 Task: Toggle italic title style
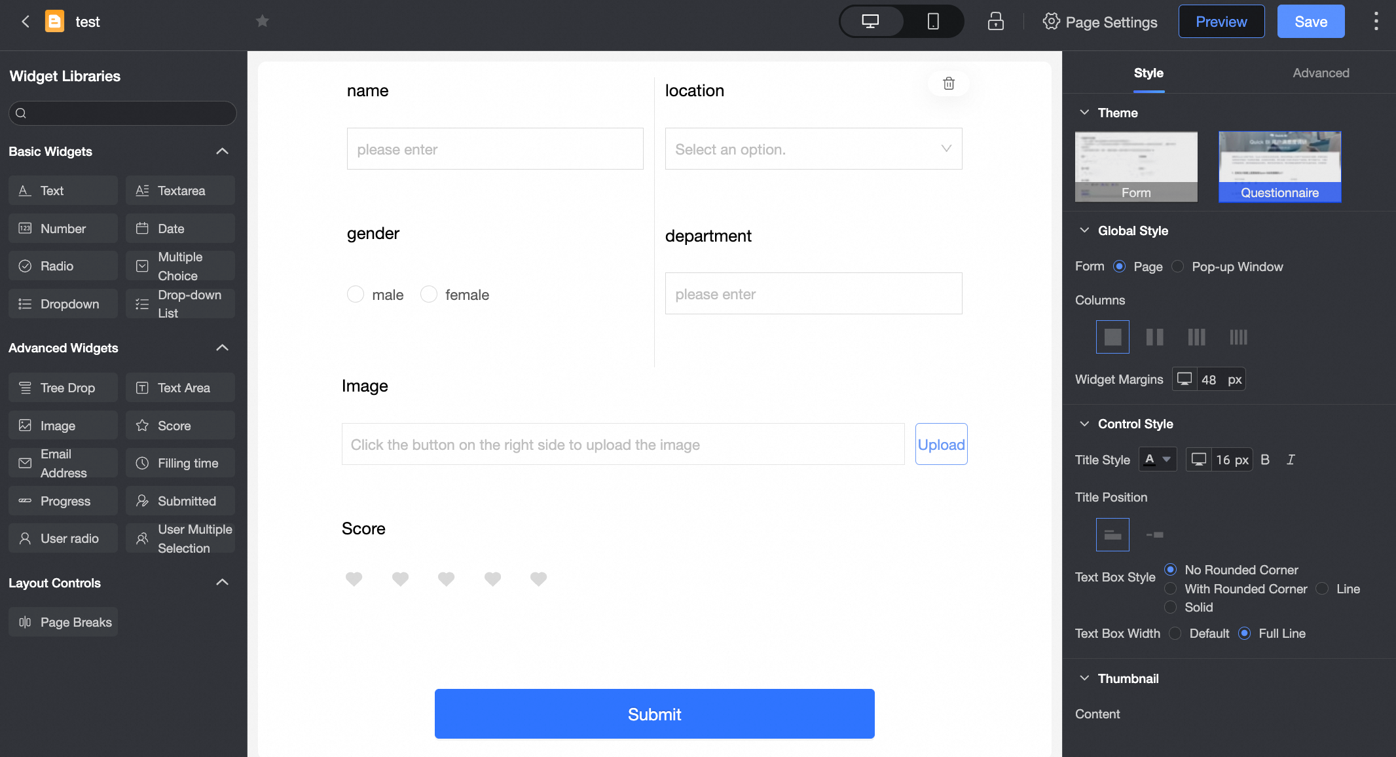click(x=1291, y=460)
